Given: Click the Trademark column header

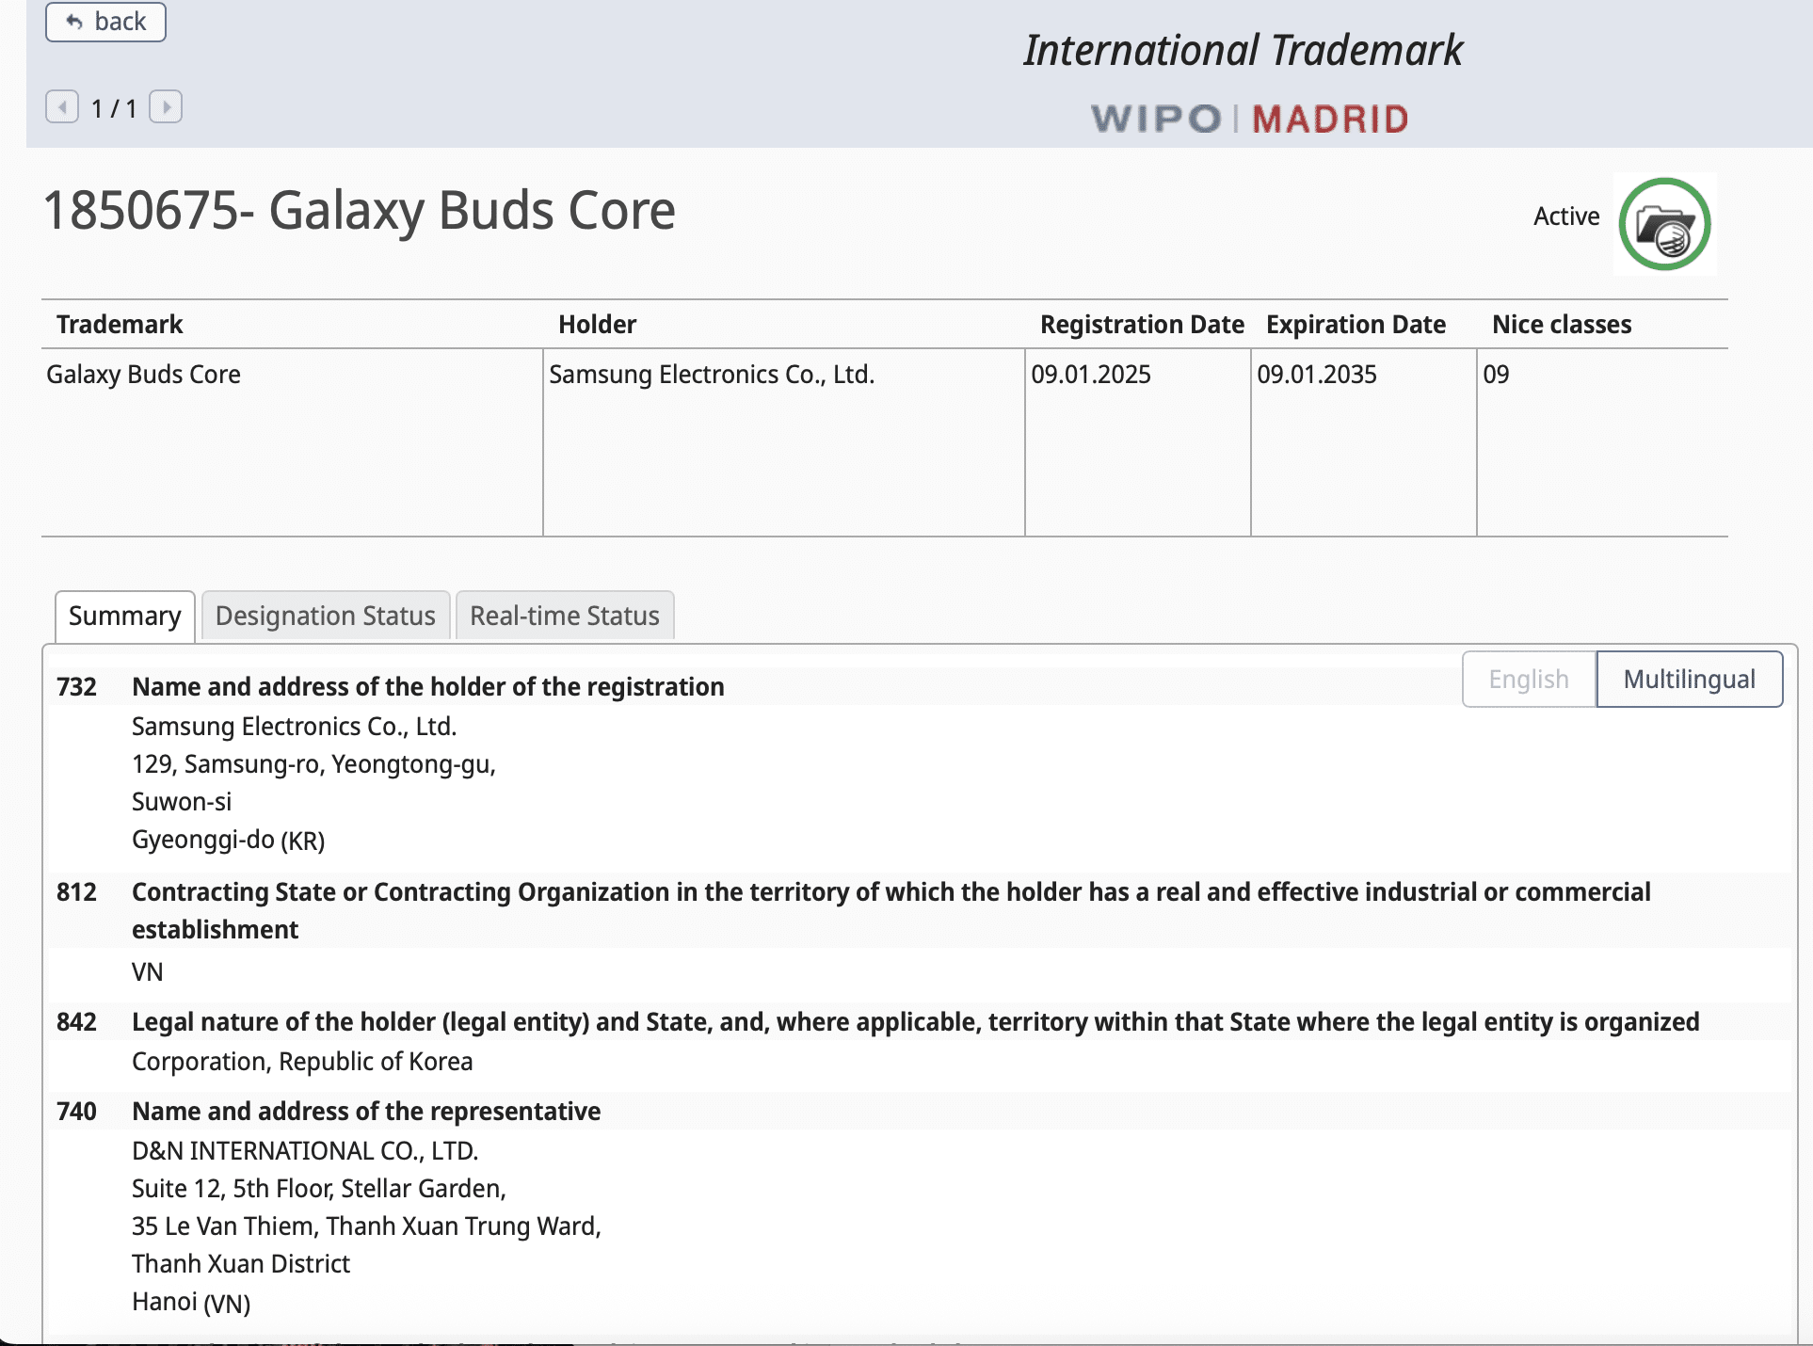Looking at the screenshot, I should [120, 325].
